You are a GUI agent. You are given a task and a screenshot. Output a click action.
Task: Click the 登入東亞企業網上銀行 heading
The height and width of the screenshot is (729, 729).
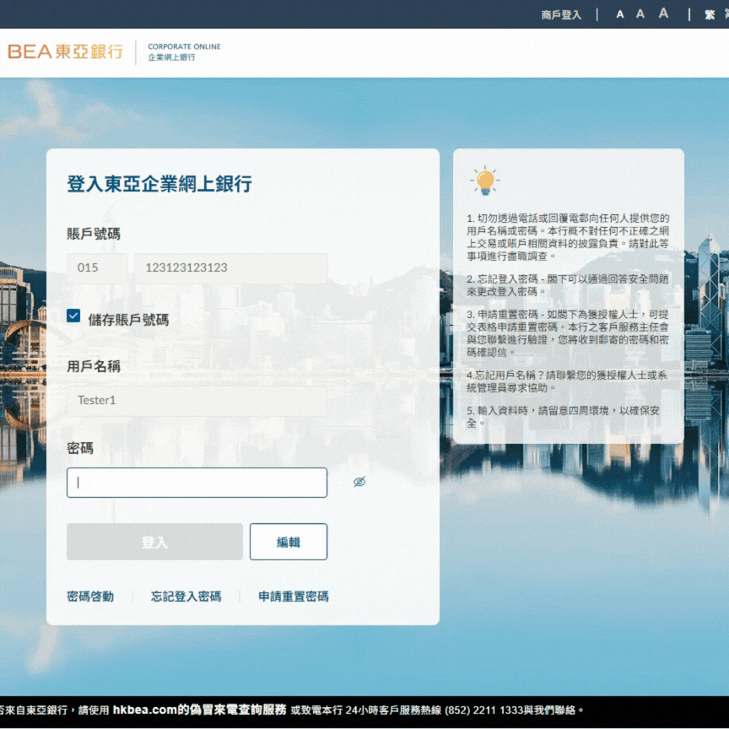pos(159,184)
